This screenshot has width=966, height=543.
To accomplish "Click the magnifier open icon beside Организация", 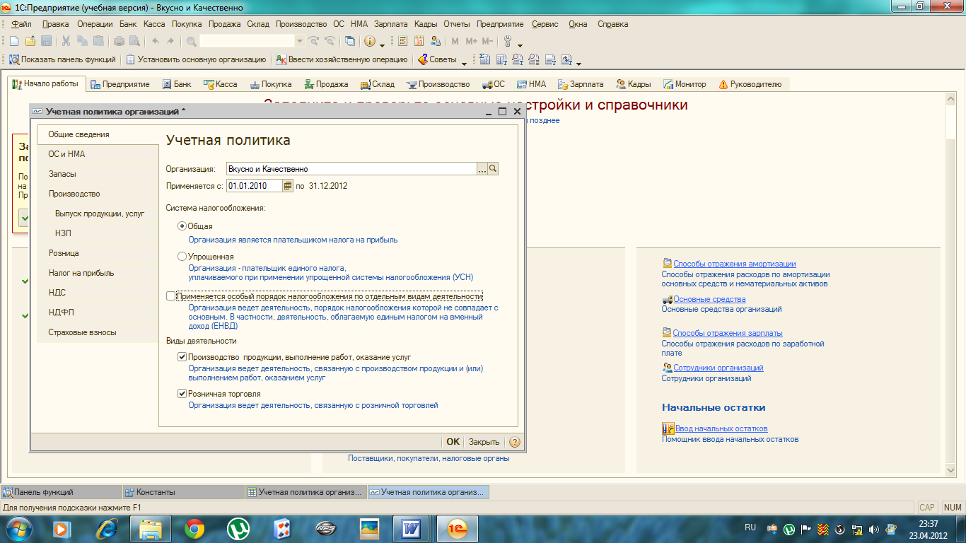I will click(x=494, y=169).
